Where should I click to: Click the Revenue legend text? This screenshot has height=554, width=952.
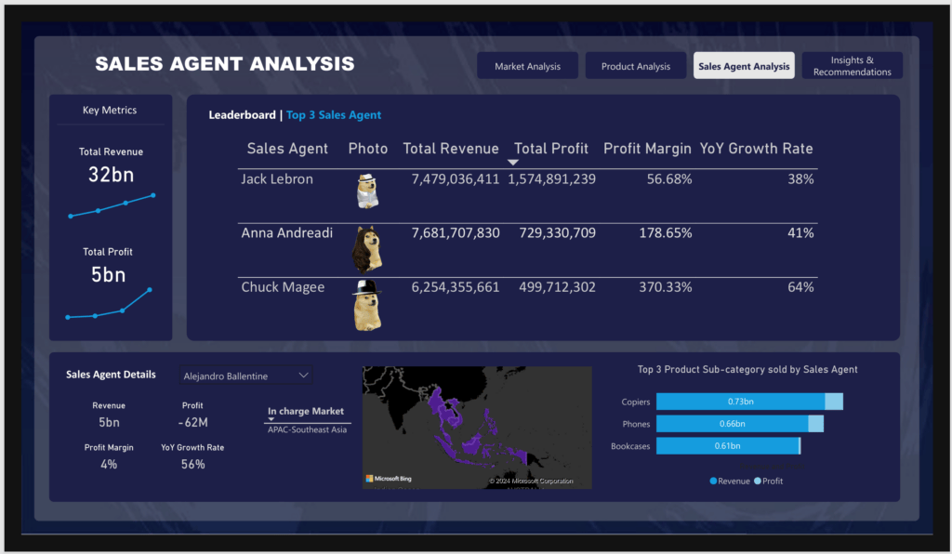pyautogui.click(x=734, y=481)
